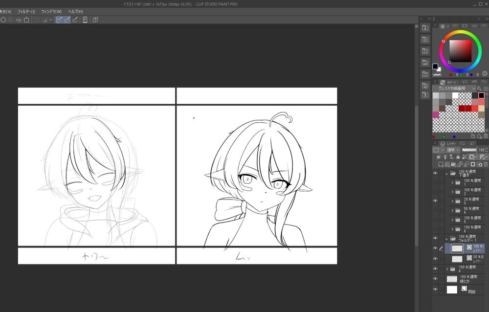Click the new vector layer icon

tap(447, 164)
